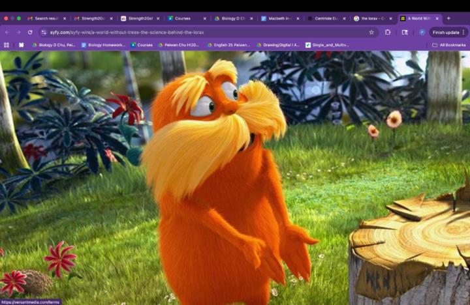Reload the syfy.com page
The height and width of the screenshot is (305, 470).
pos(30,33)
